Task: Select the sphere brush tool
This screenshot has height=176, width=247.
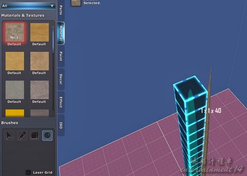Action: tap(47, 136)
